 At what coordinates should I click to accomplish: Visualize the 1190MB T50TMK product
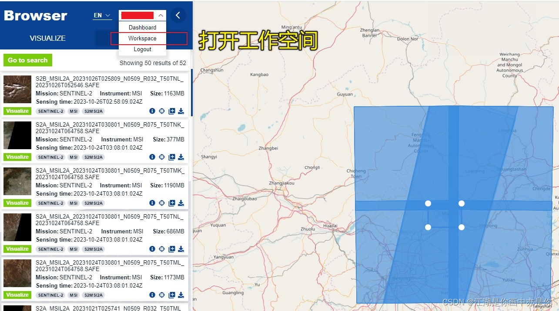point(17,203)
